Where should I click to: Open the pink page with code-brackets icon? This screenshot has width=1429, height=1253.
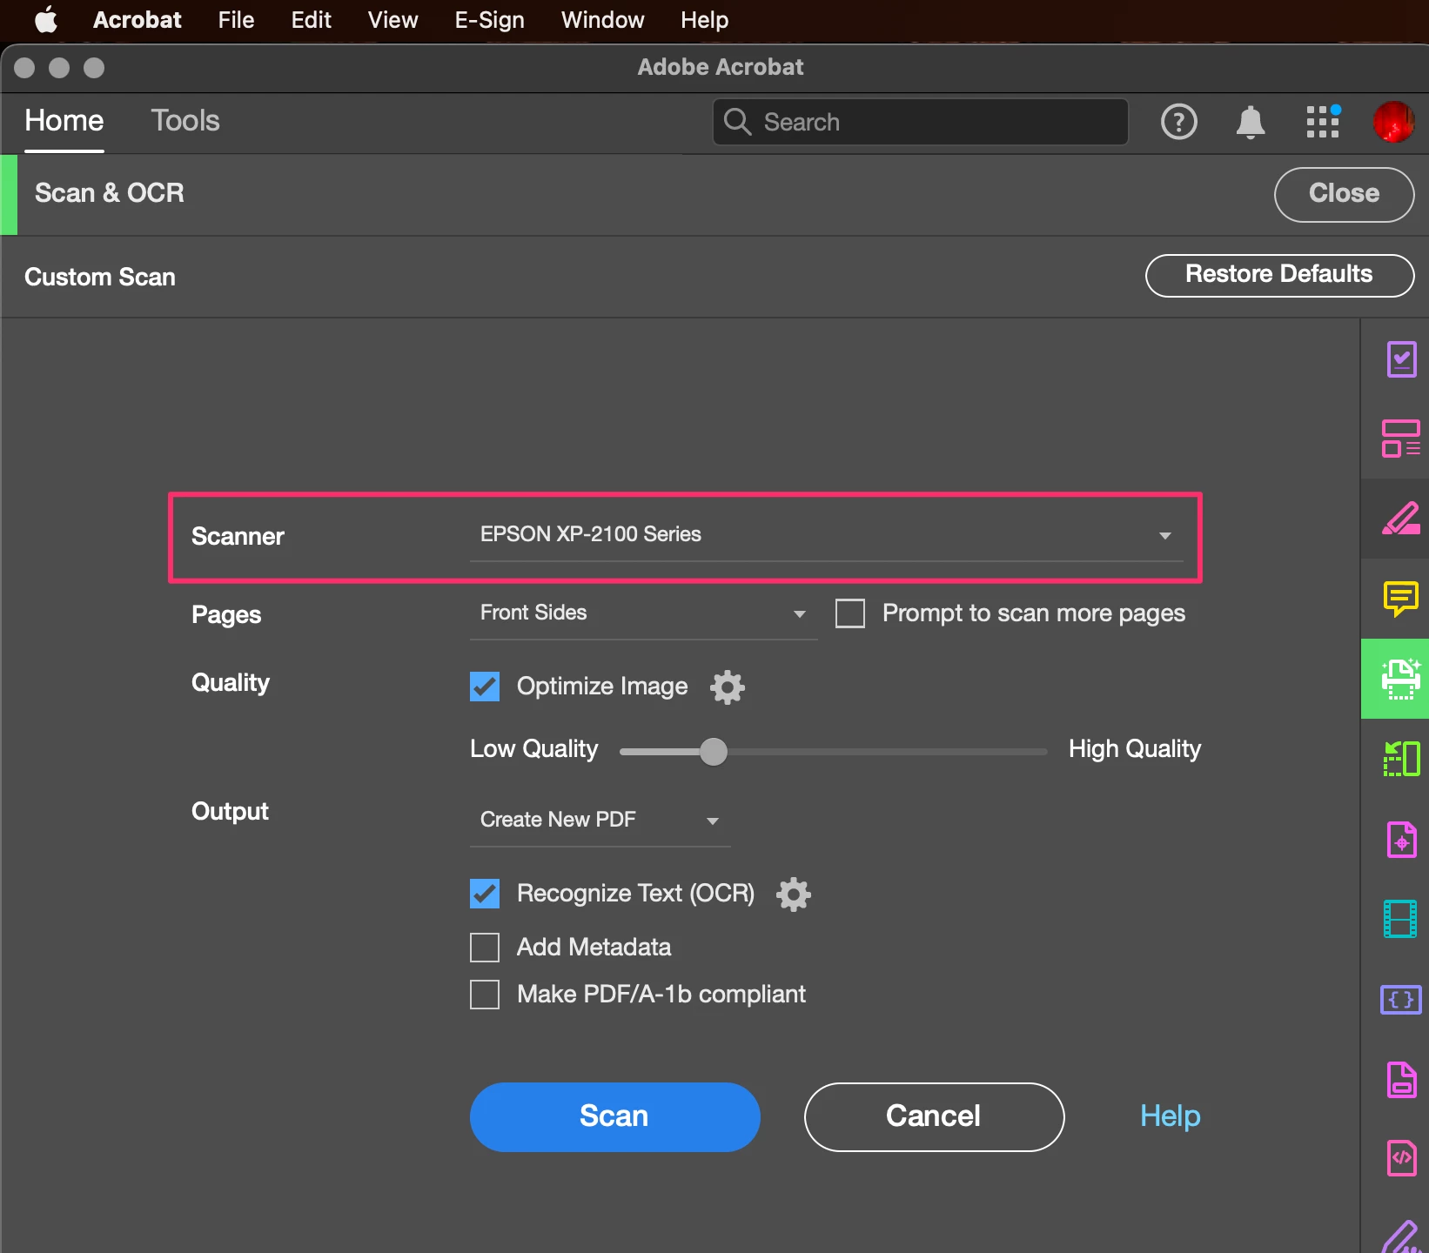[1401, 1158]
